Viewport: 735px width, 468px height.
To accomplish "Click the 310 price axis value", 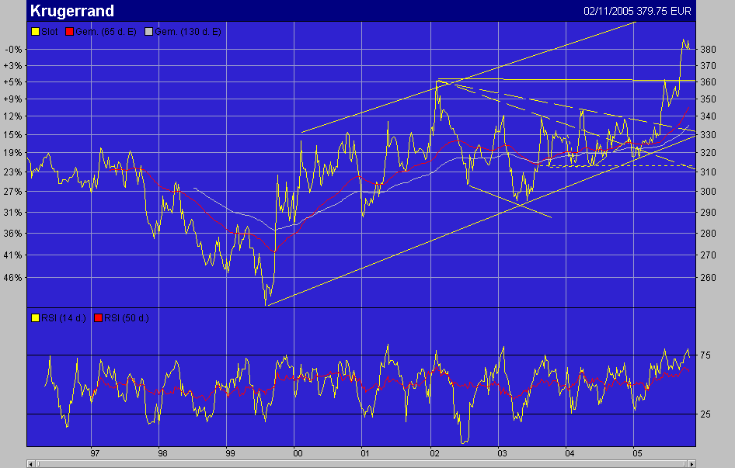I will click(x=709, y=172).
